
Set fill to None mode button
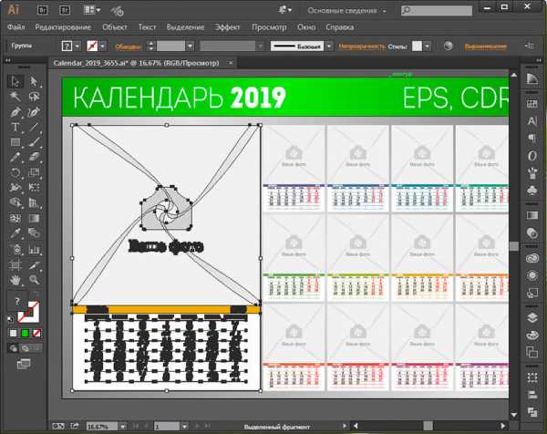pos(36,333)
